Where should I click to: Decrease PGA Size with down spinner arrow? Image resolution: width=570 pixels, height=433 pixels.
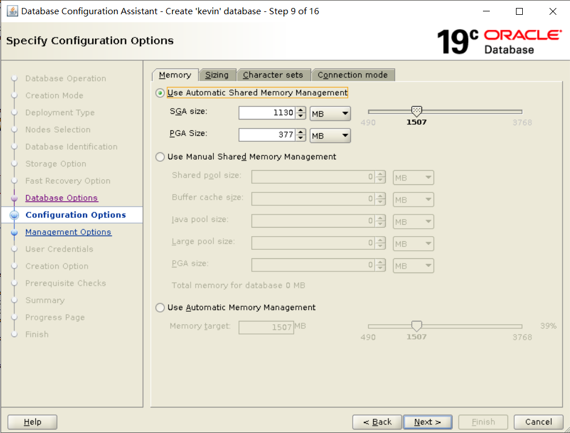coord(300,138)
